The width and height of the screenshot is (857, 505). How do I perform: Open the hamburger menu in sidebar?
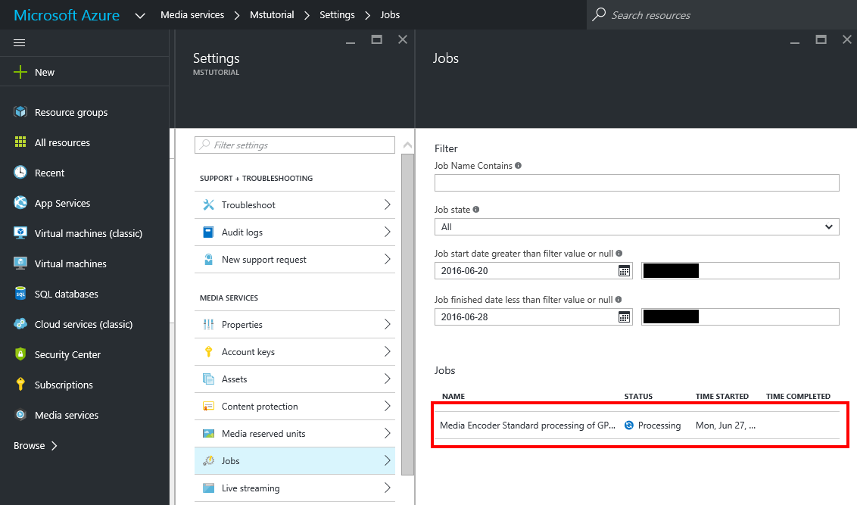(19, 42)
